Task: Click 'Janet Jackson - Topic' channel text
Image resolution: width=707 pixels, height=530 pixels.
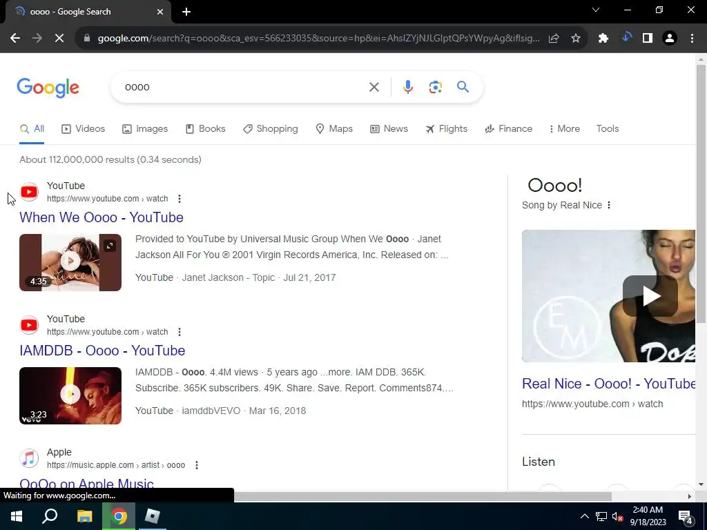Action: click(228, 277)
